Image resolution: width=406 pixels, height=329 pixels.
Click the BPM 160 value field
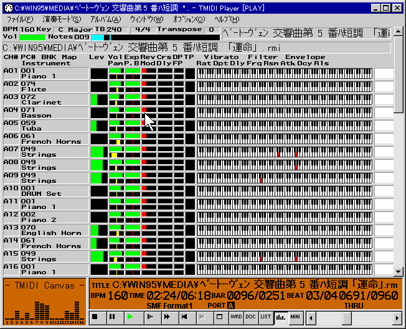click(x=27, y=30)
